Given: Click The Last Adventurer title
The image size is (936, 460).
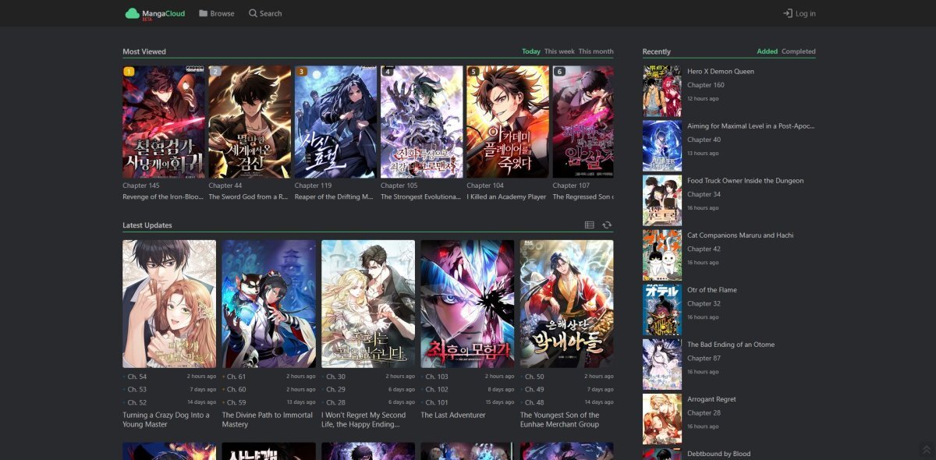Looking at the screenshot, I should tap(453, 415).
